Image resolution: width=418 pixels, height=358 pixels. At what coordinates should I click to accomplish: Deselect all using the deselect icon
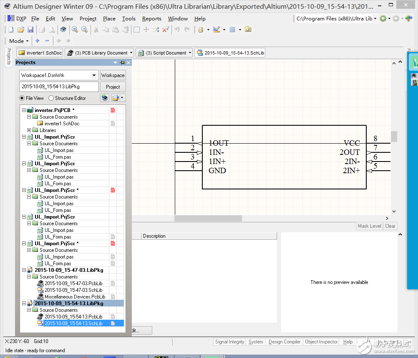coord(156,30)
